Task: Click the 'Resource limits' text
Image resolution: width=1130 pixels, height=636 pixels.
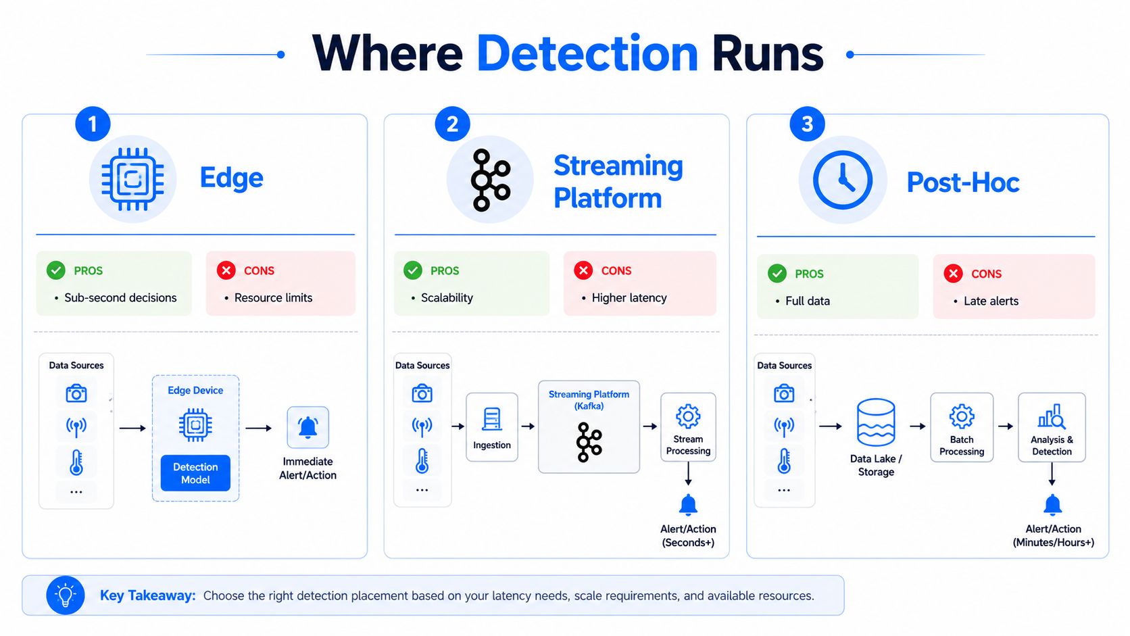Action: [273, 298]
